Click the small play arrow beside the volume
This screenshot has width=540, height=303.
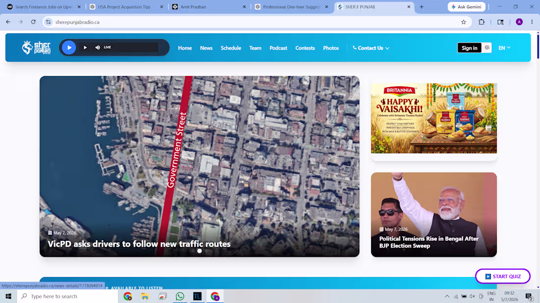click(85, 48)
